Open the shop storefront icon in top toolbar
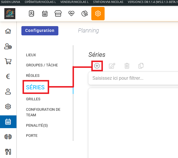The height and width of the screenshot is (158, 178). pos(58,14)
